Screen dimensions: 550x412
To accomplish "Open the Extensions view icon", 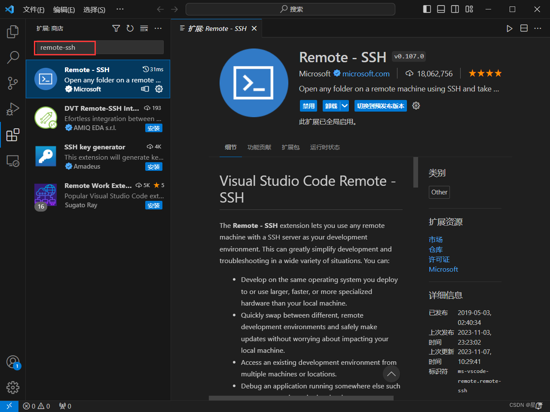I will (13, 135).
